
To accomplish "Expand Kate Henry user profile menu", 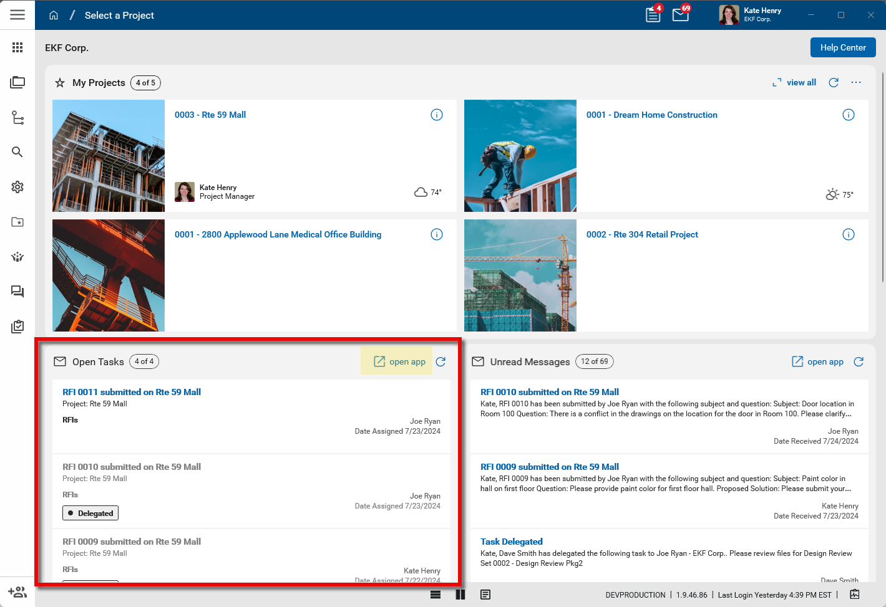I will pos(751,15).
